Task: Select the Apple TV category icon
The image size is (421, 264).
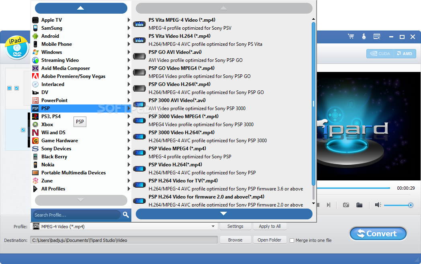Action: coord(35,20)
